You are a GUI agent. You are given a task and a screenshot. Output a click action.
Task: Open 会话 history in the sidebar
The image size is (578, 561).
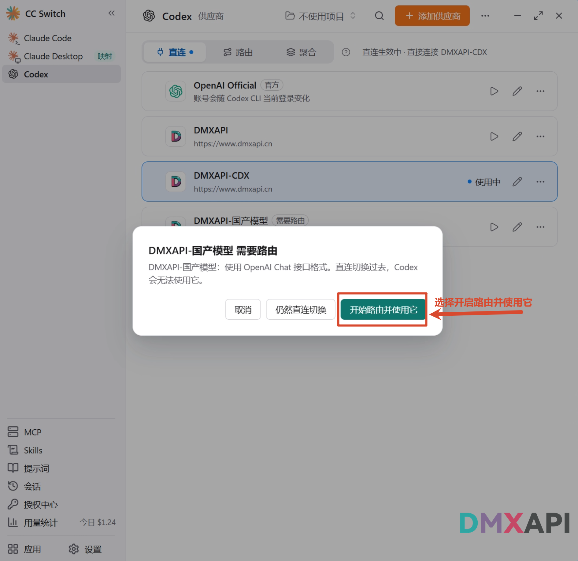tap(61, 487)
